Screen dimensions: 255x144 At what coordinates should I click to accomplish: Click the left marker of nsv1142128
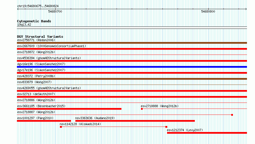[61, 127]
